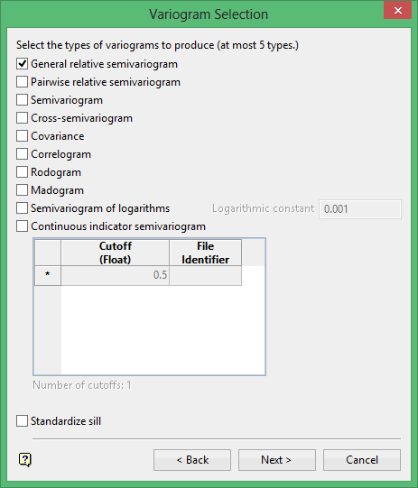Enable the Covariance checkbox
Viewport: 418px width, 488px height.
pos(22,136)
